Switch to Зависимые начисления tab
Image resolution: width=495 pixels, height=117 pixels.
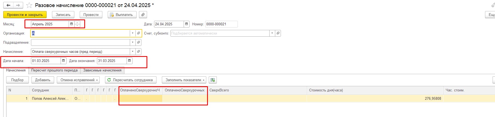102,70
